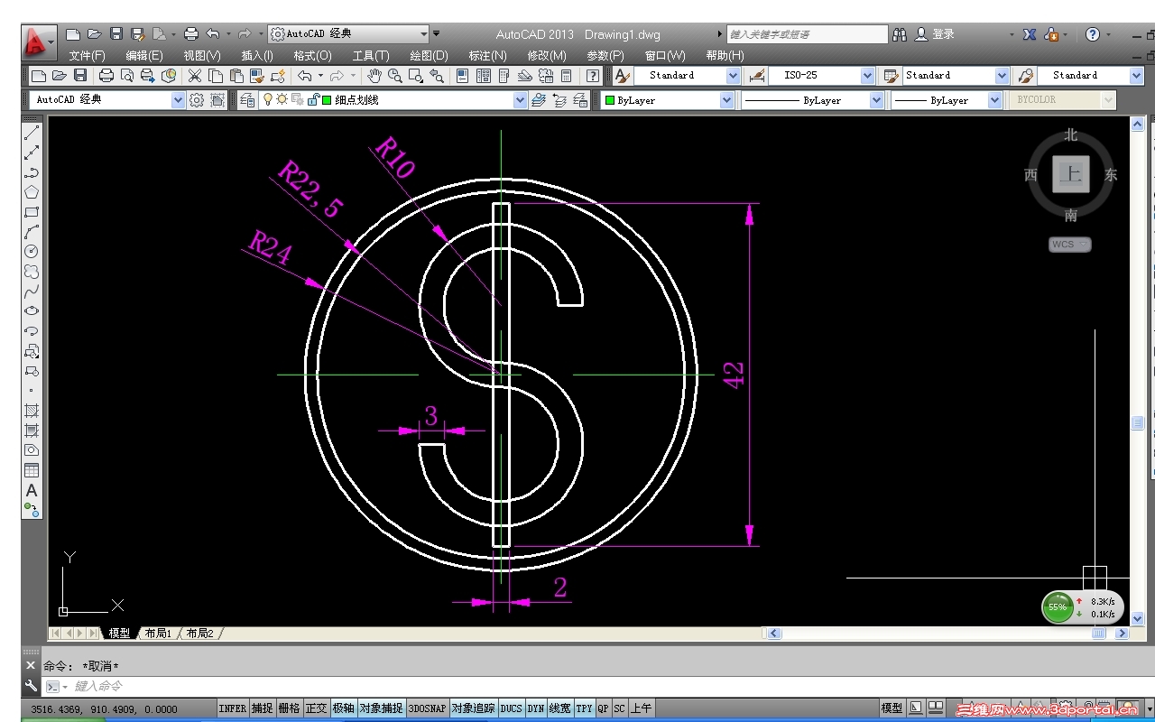Open the 标注(N) menu
1155x722 pixels.
click(487, 56)
